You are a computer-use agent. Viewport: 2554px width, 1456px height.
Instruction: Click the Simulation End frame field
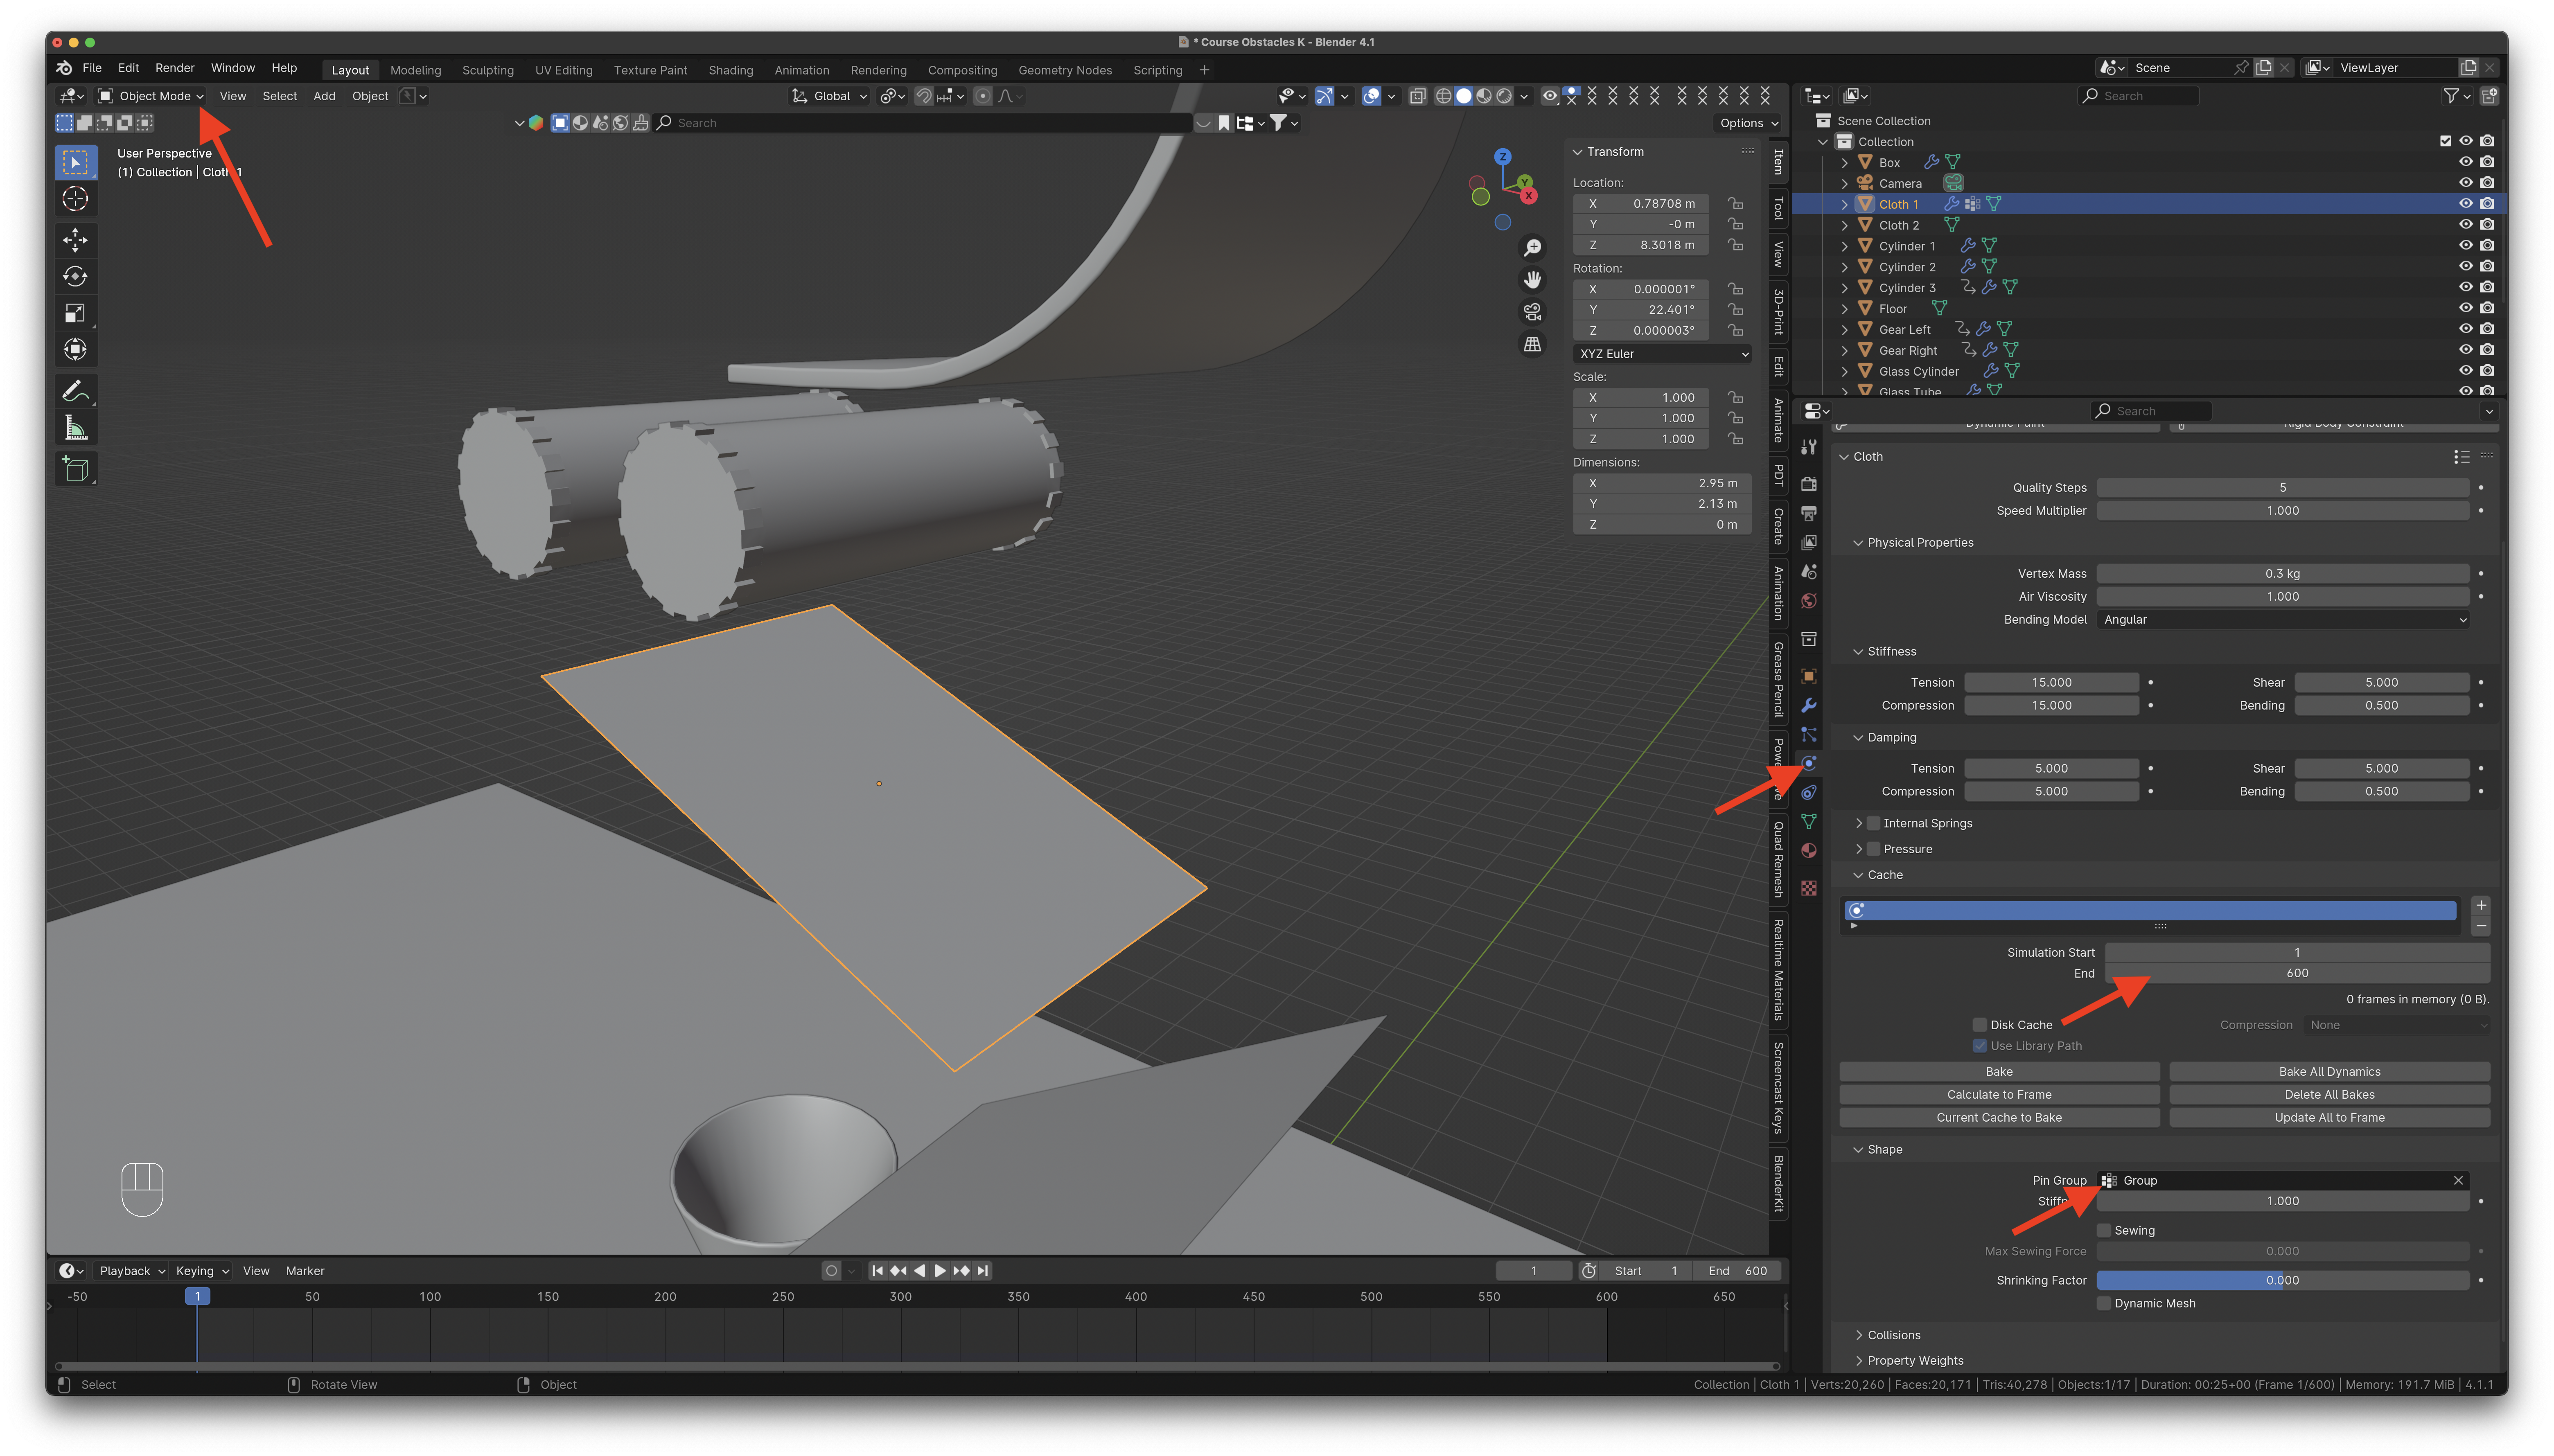[2297, 973]
